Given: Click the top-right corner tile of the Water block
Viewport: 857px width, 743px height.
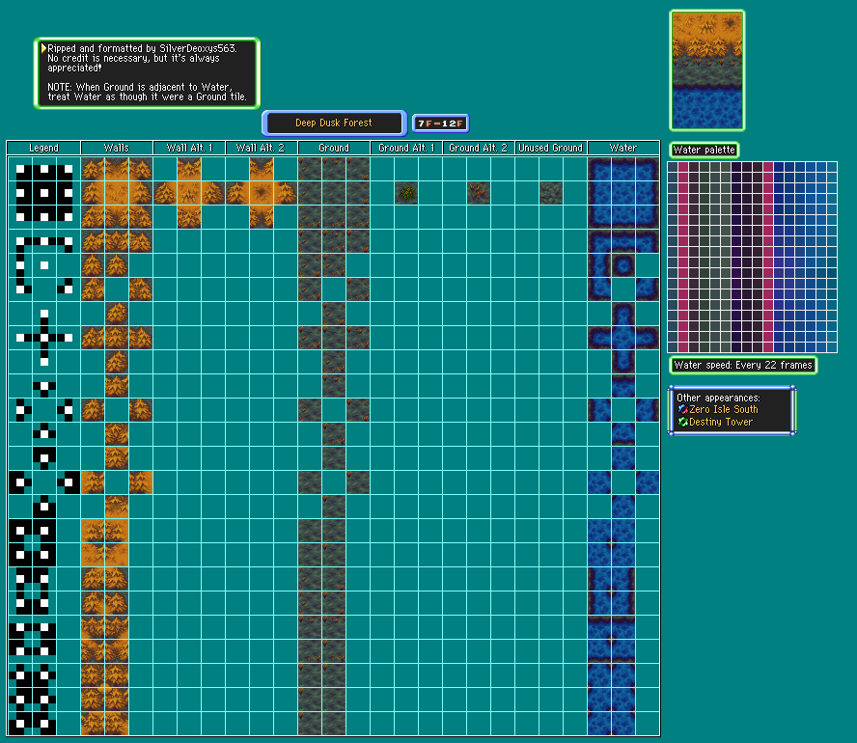Looking at the screenshot, I should [648, 169].
